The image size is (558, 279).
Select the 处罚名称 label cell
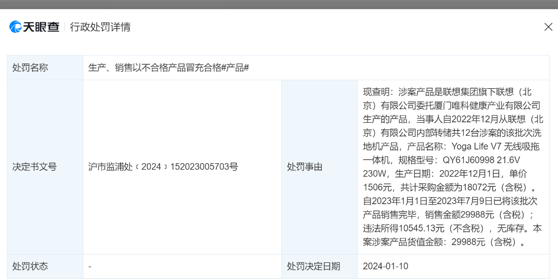30,68
